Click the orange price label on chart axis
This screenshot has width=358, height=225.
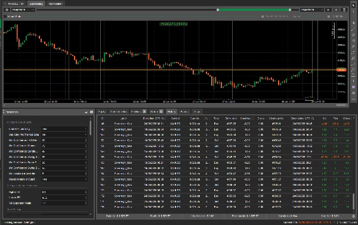(341, 70)
